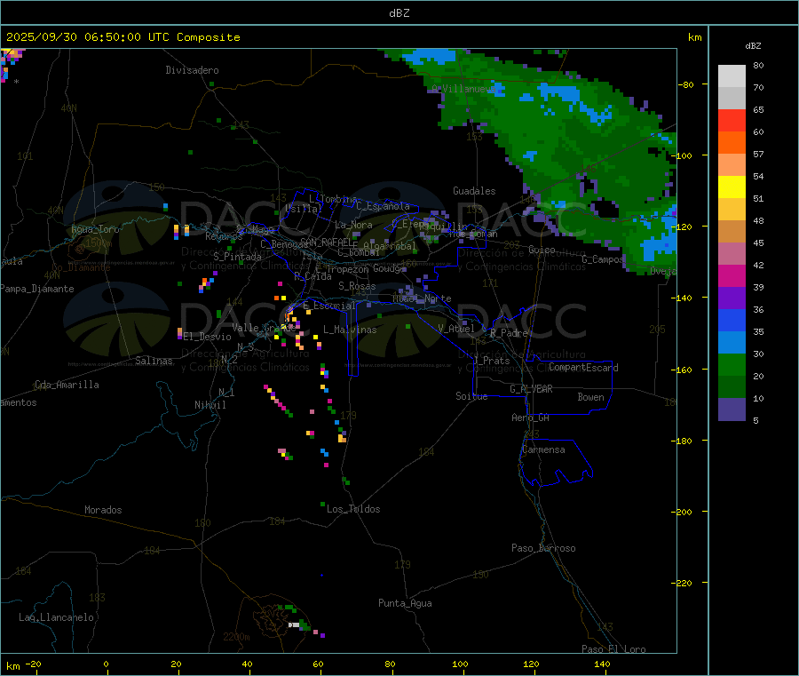Image resolution: width=799 pixels, height=676 pixels.
Task: Click the '60' tick on the bottom axis
Action: pyautogui.click(x=318, y=664)
